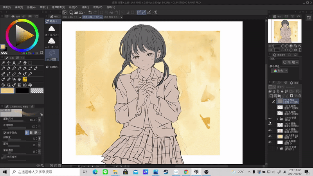
Task: Select the no.2 輕墨 sub tool
Action: (x=52, y=55)
